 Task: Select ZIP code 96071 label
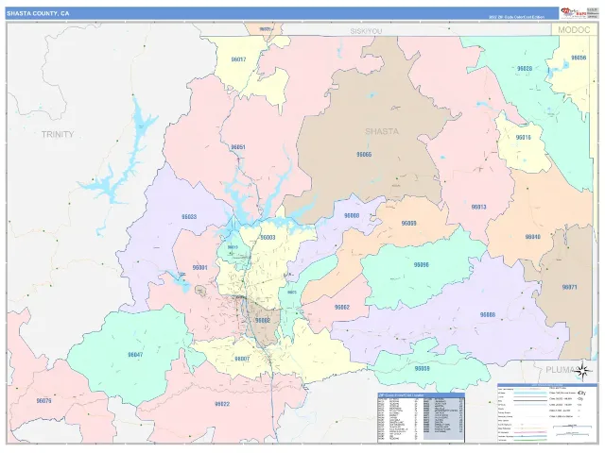coord(569,287)
